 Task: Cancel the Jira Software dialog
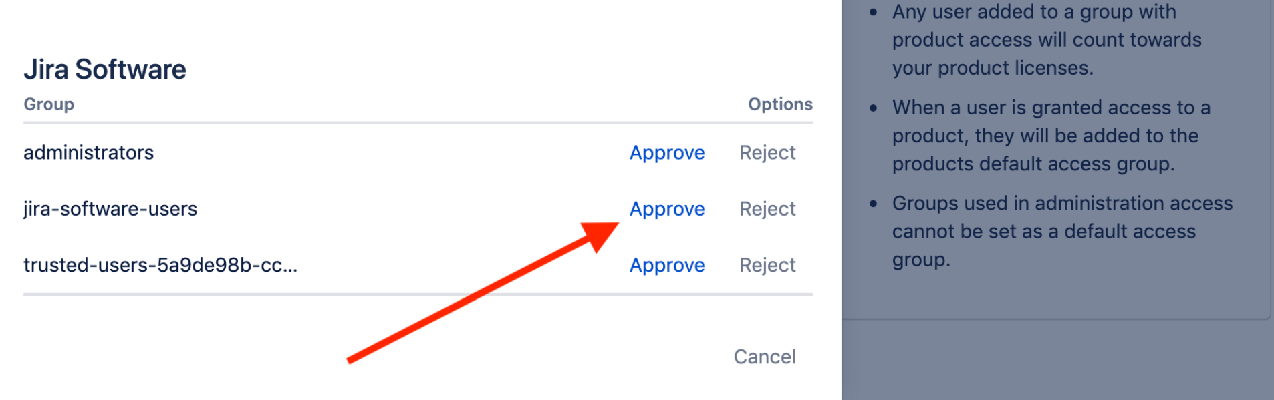[764, 357]
